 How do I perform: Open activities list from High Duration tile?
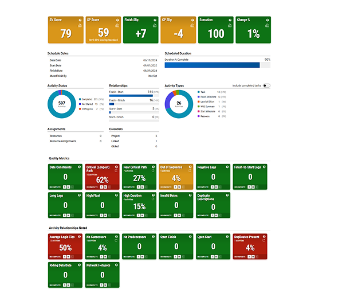coord(153,199)
